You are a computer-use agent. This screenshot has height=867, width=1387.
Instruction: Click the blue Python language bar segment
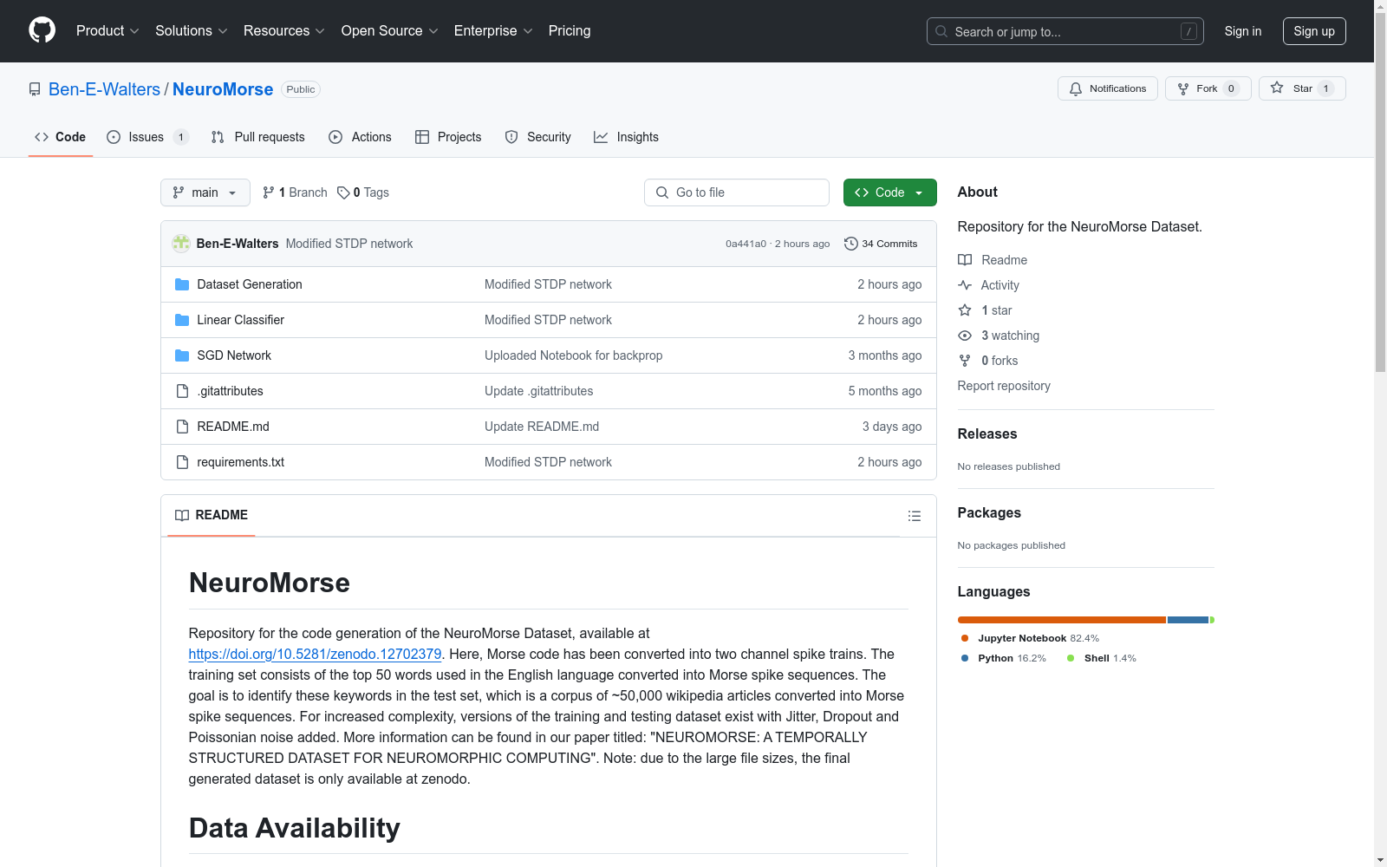click(1188, 620)
